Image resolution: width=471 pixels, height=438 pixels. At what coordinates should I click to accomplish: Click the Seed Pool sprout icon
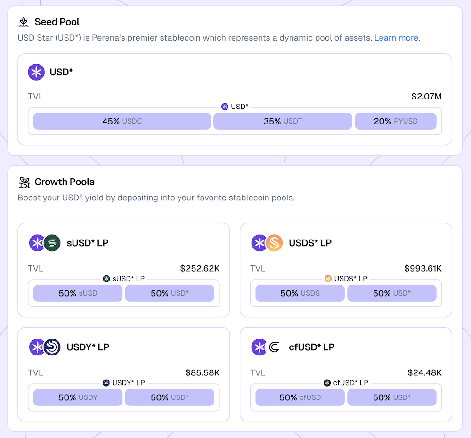pos(24,22)
